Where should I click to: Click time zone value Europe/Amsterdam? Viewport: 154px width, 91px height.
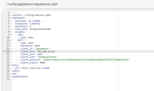coord(40,29)
